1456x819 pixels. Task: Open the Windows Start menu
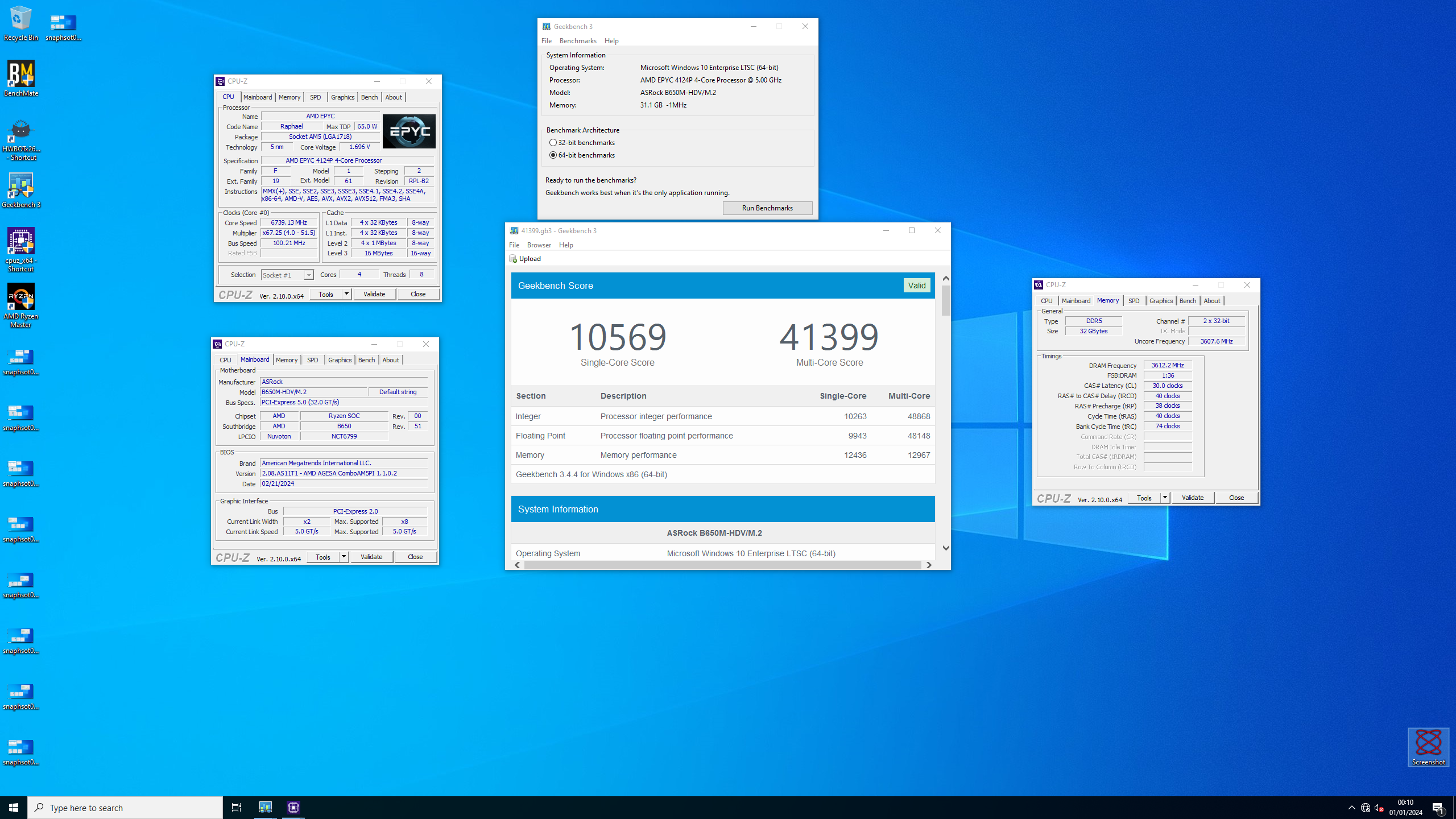pos(14,808)
